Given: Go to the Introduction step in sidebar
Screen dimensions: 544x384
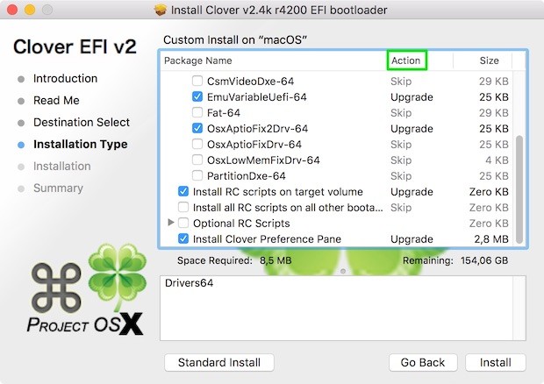Looking at the screenshot, I should point(65,79).
